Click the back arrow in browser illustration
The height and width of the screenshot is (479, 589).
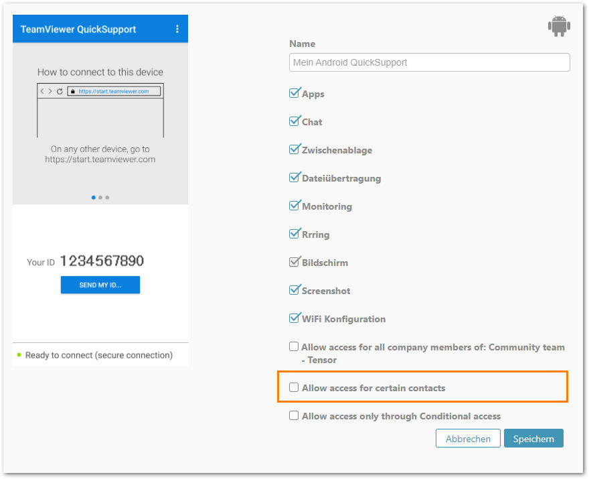[42, 91]
